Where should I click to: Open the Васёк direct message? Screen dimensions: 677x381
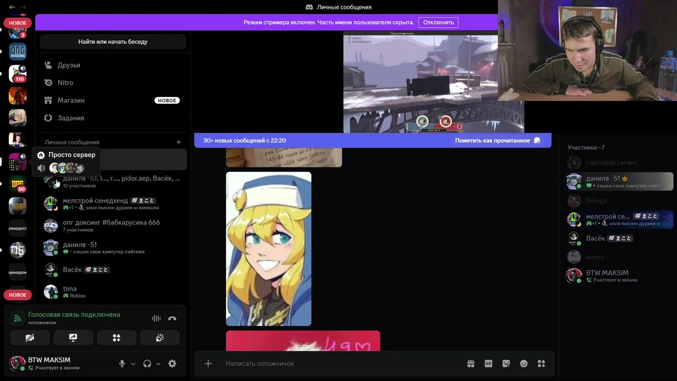[113, 270]
